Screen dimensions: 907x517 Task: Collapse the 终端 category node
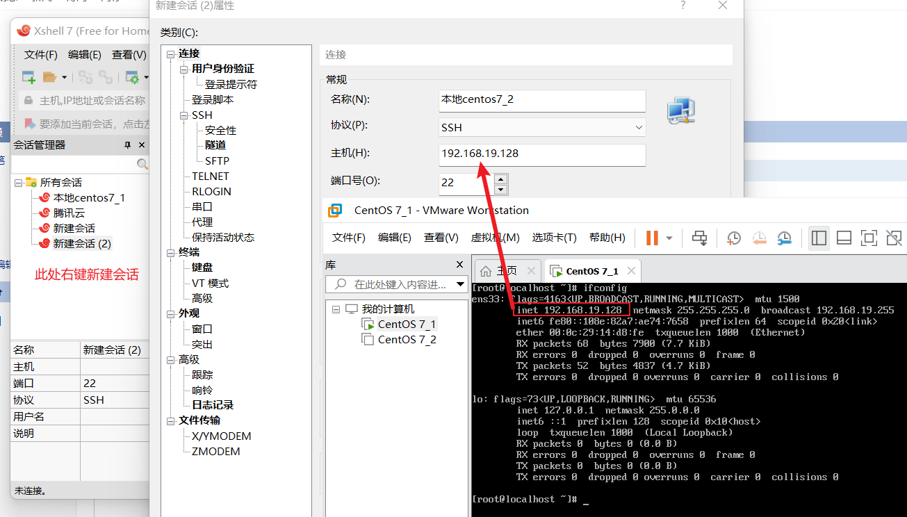171,252
